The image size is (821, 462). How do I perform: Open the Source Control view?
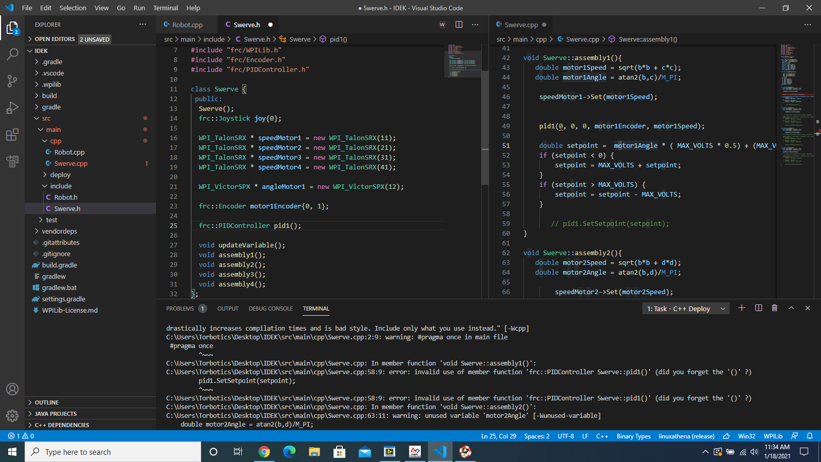(x=12, y=81)
